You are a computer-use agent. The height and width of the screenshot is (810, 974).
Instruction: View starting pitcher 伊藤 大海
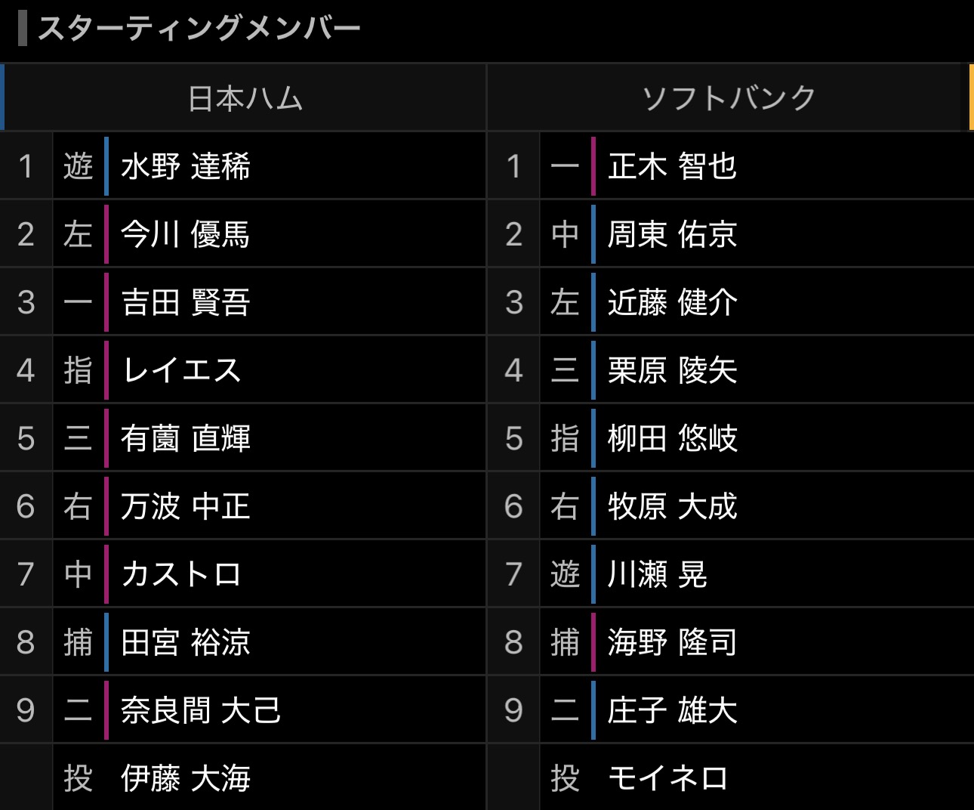185,778
